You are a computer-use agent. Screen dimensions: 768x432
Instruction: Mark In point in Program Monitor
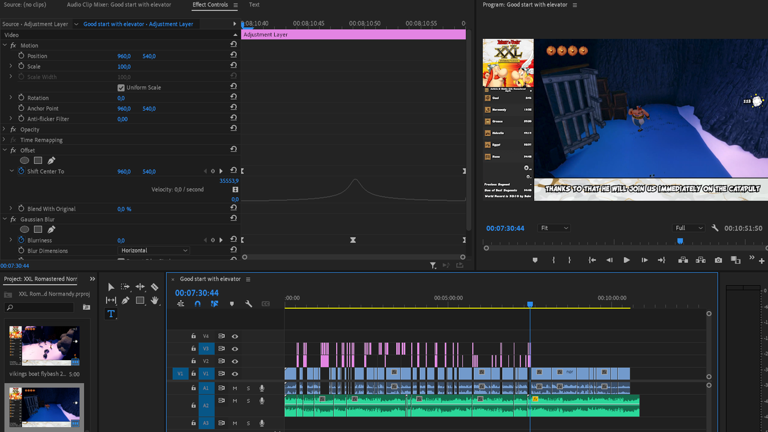click(x=553, y=260)
